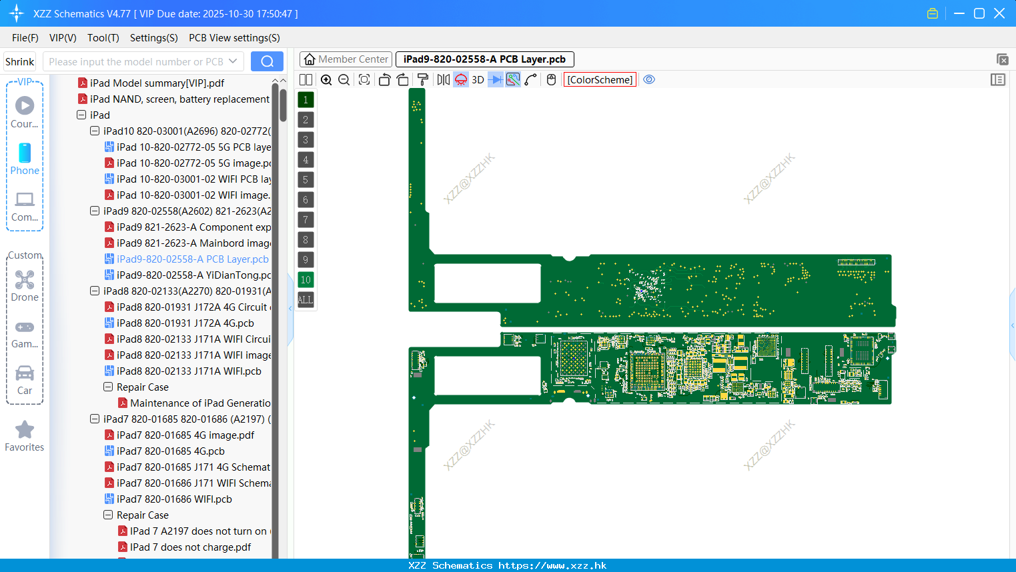The width and height of the screenshot is (1016, 572).
Task: Select the Car category
Action: click(x=25, y=380)
